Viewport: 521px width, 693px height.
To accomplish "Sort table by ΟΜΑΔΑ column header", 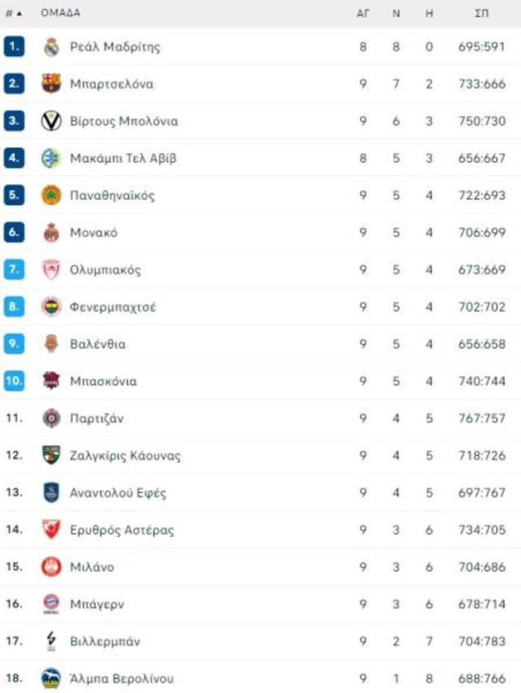I will tap(61, 13).
